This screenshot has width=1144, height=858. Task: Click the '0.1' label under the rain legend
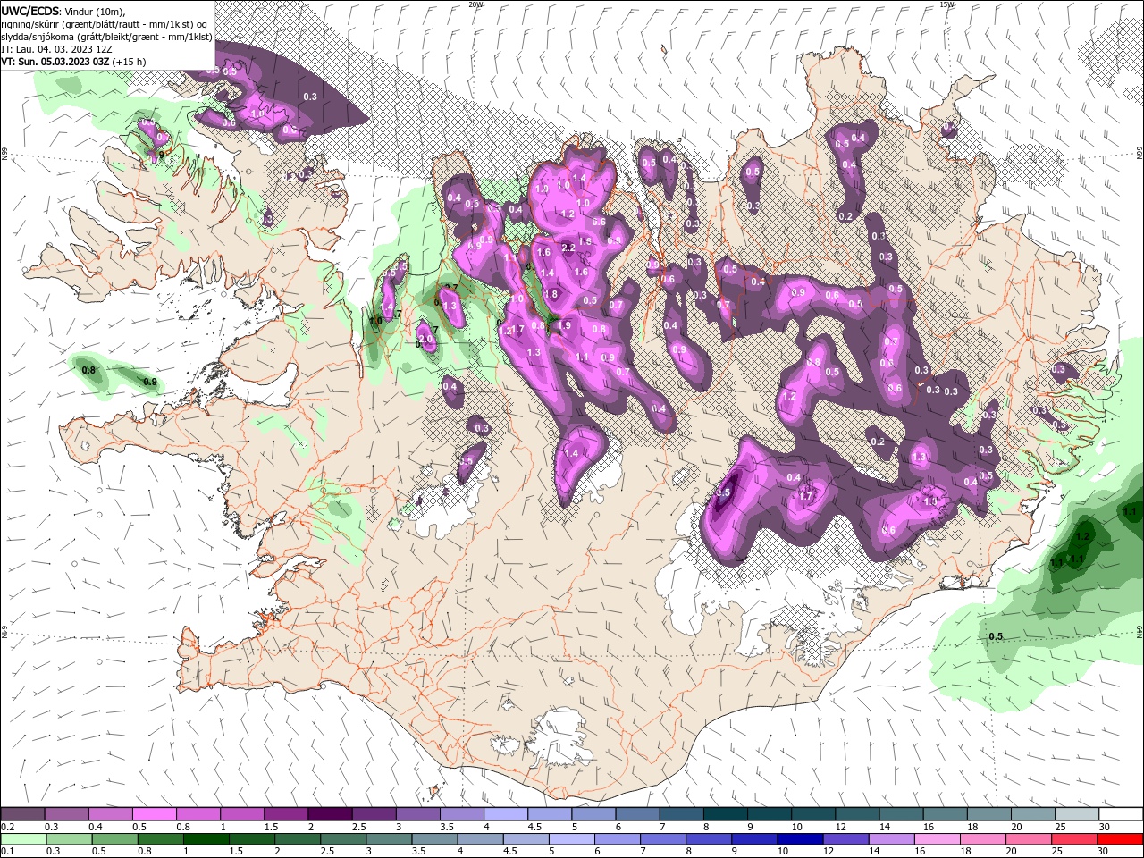8,851
